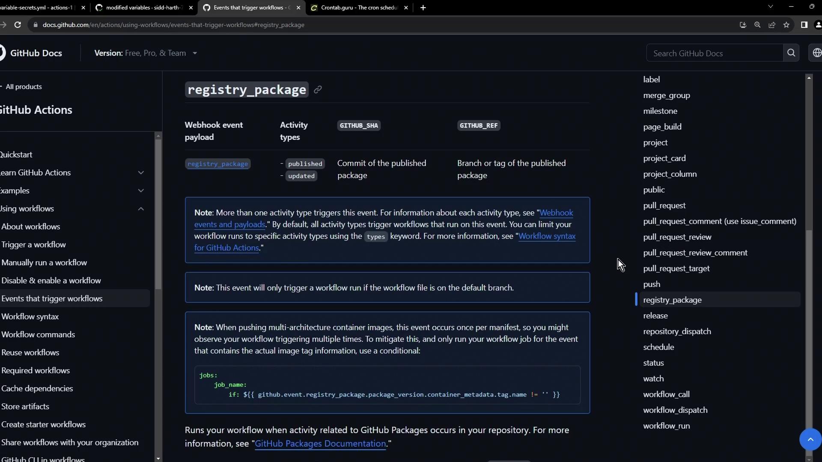This screenshot has height=462, width=822.
Task: Click the share page icon in address bar
Action: coord(772,25)
